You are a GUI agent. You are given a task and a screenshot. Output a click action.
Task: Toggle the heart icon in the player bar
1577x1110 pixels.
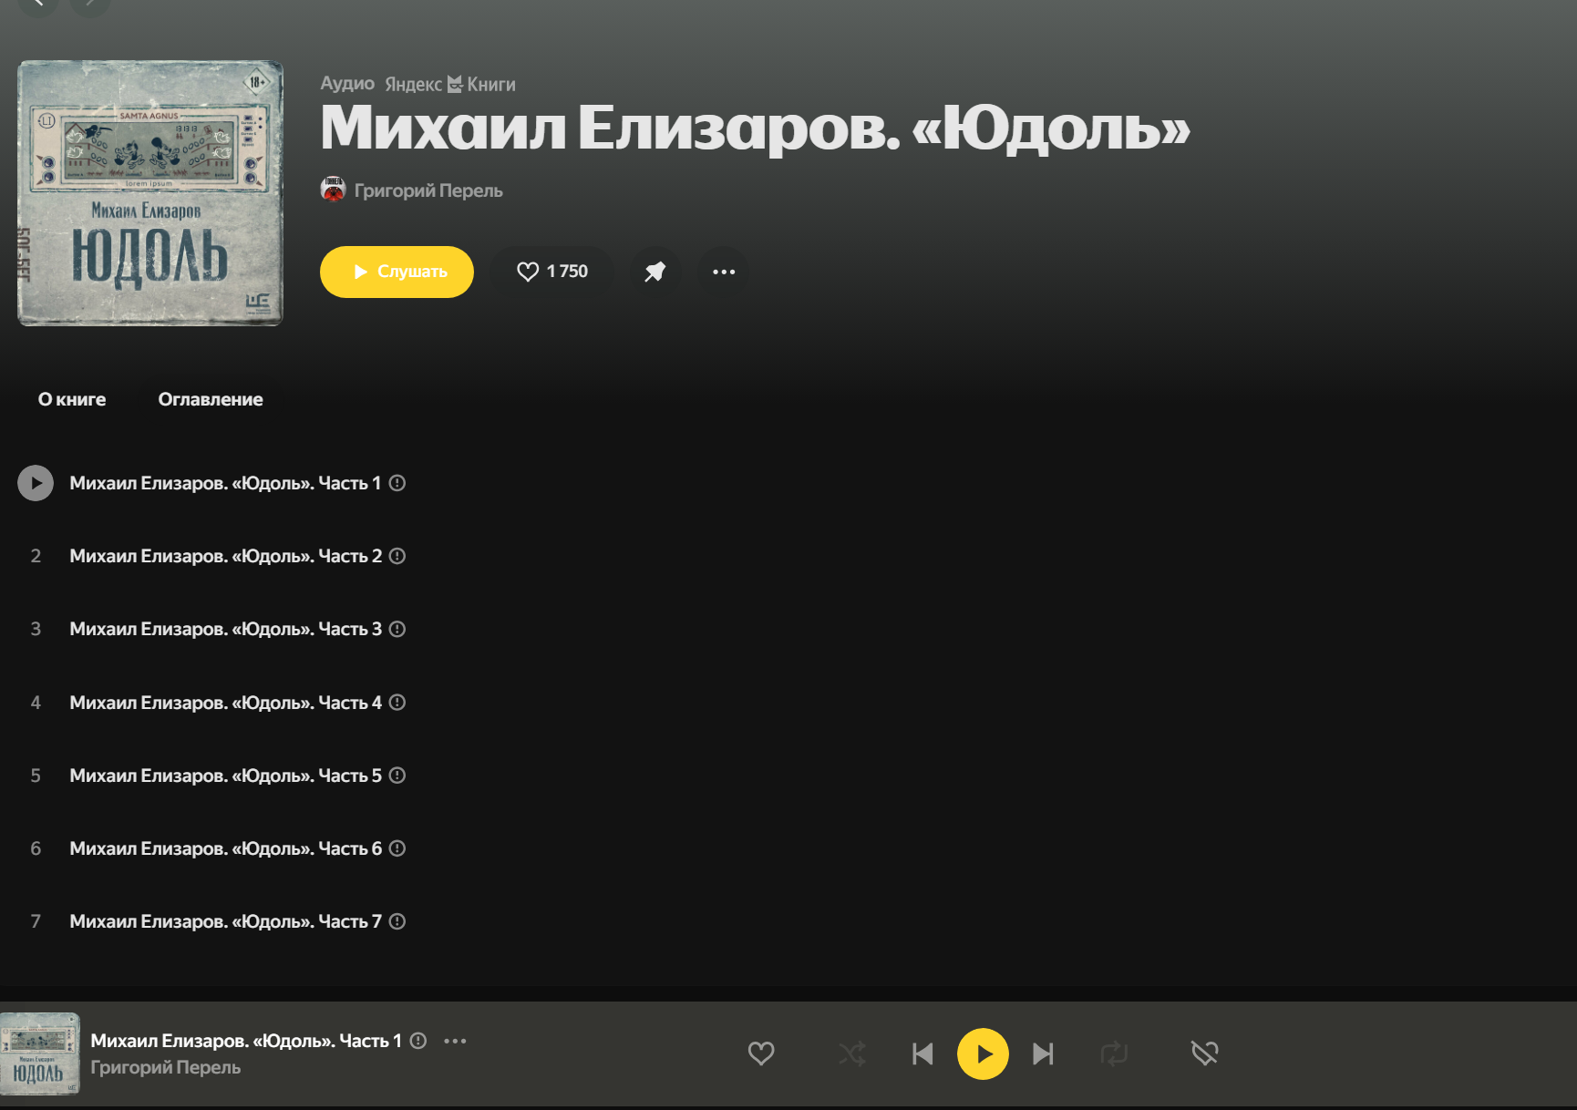click(x=761, y=1053)
